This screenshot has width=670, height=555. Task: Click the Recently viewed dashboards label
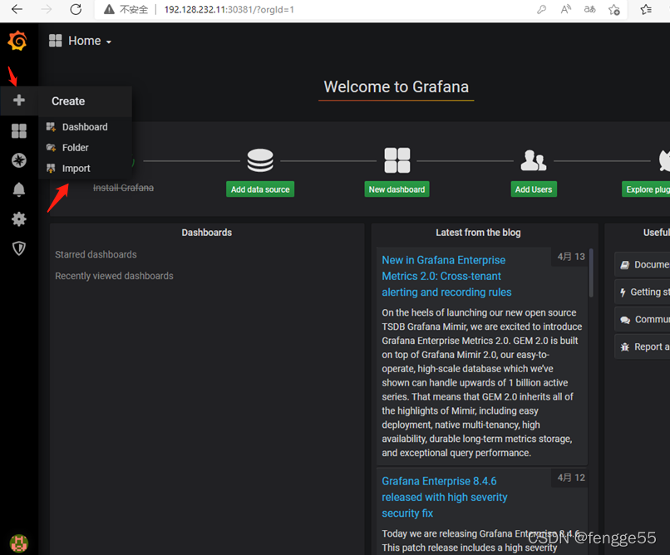[114, 276]
